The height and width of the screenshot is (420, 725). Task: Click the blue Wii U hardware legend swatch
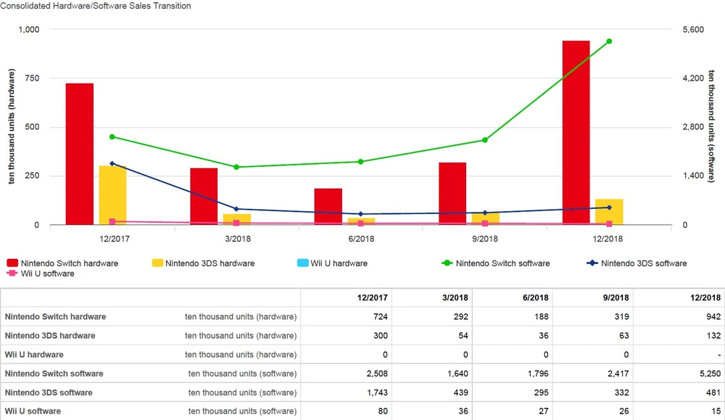(302, 263)
